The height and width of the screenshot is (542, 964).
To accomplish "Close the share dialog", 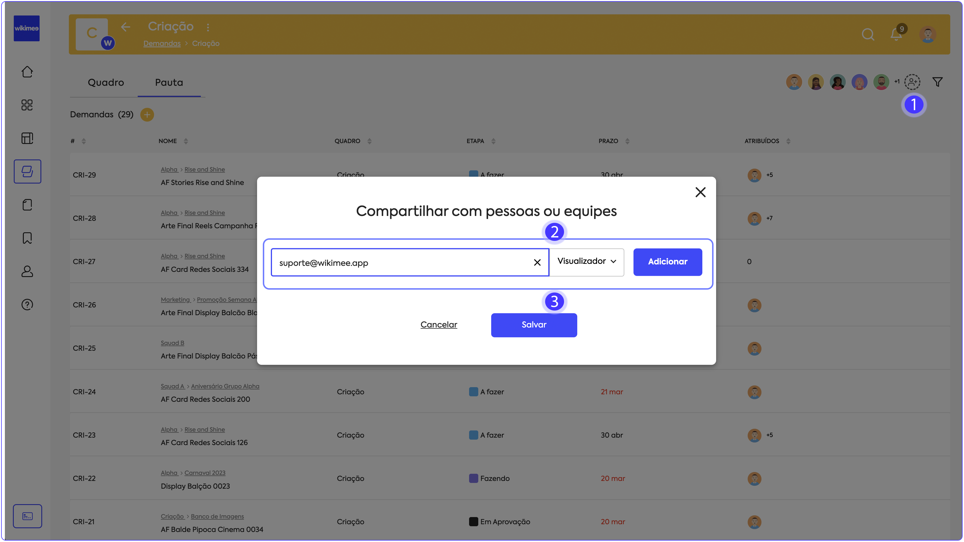I will (700, 192).
